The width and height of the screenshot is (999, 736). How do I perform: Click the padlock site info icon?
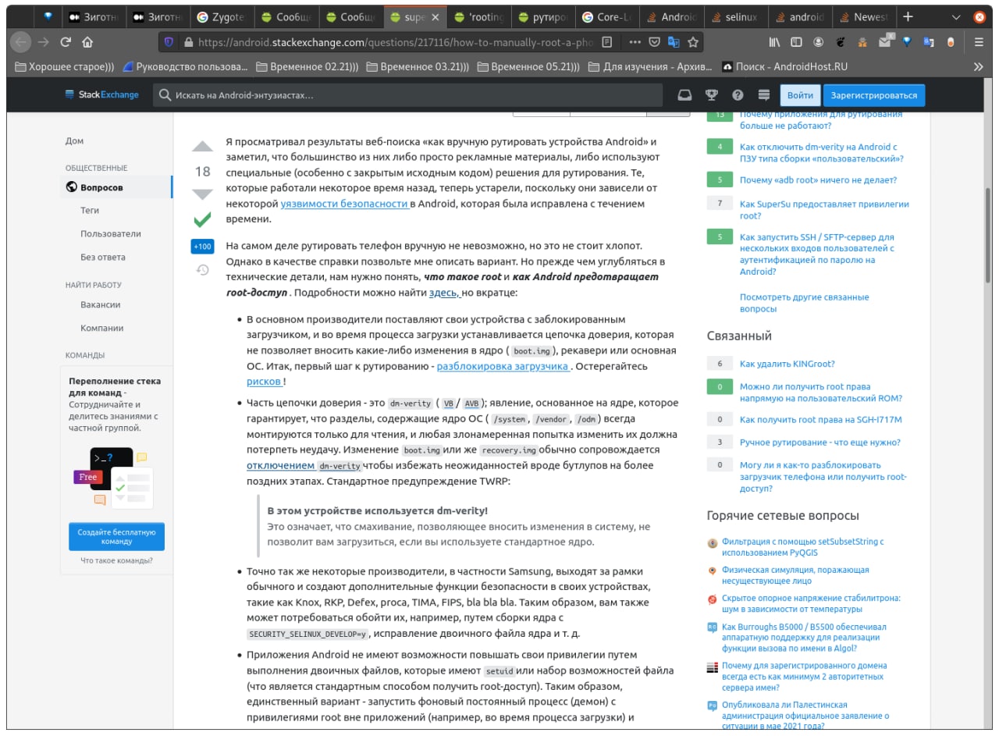tap(187, 42)
